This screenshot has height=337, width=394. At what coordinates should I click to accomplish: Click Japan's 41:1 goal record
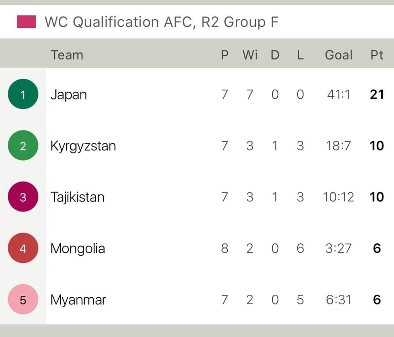339,95
